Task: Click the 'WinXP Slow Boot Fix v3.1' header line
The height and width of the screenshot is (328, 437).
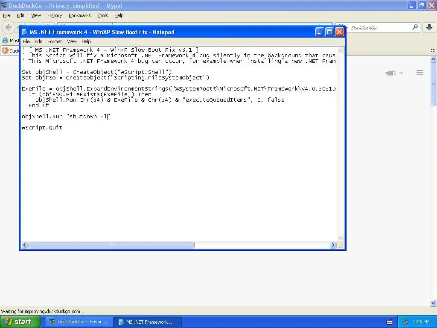Action: click(x=111, y=50)
